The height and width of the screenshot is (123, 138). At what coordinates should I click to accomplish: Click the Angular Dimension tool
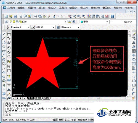coord(9,57)
